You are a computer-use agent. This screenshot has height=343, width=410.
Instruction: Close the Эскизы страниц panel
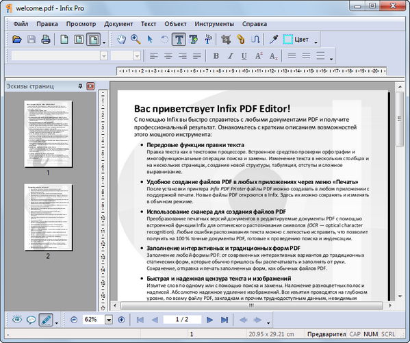click(90, 86)
